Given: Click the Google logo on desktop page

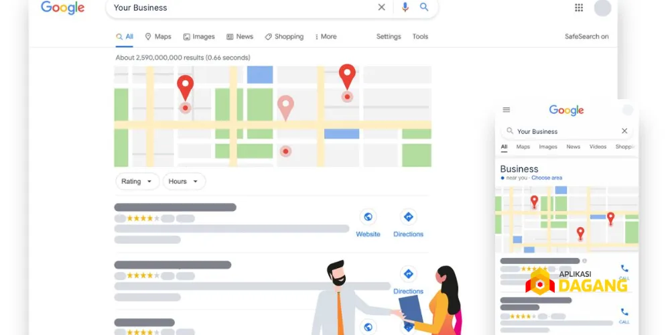Looking at the screenshot, I should [63, 7].
